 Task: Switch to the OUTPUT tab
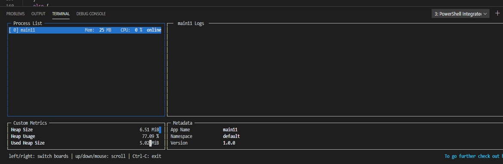point(39,14)
